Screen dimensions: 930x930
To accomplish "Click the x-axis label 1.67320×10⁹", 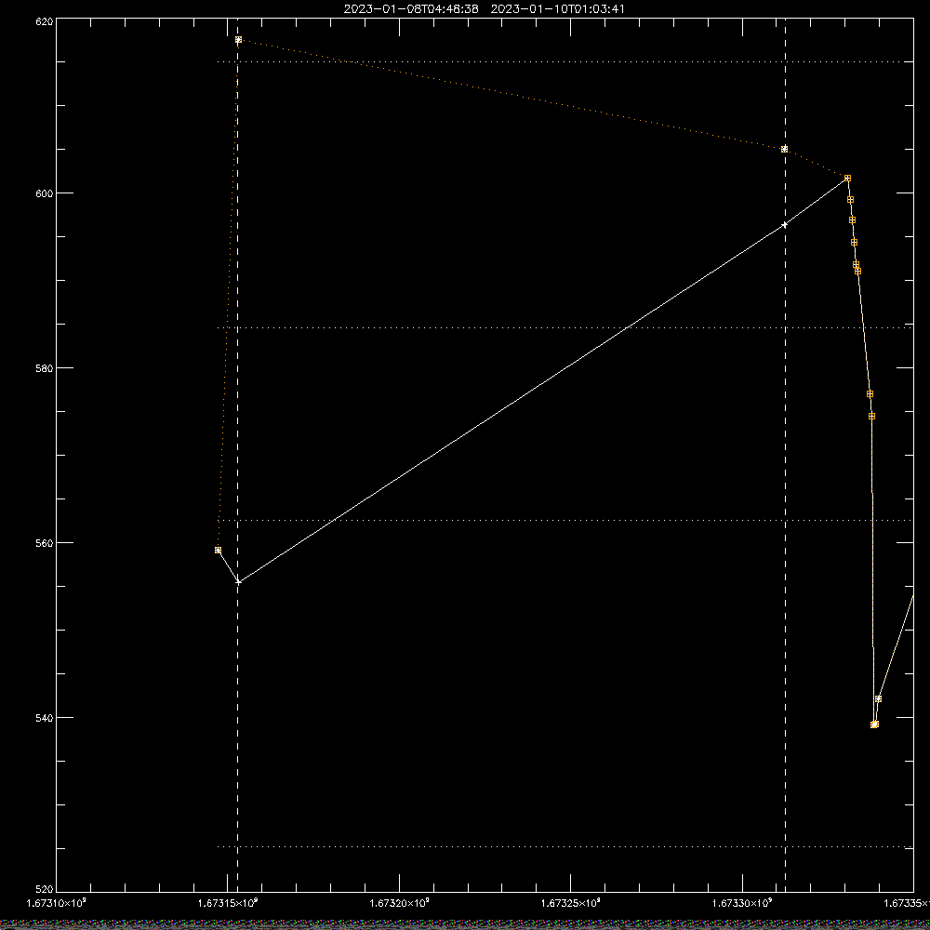I will (399, 903).
